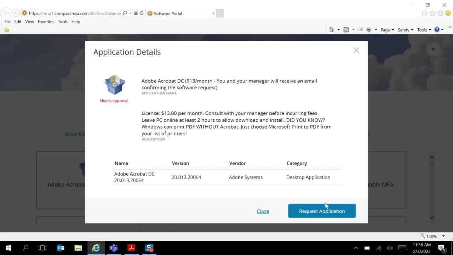Screen dimensions: 453x255
Task: Click the security lock icon in address bar
Action: click(x=136, y=13)
